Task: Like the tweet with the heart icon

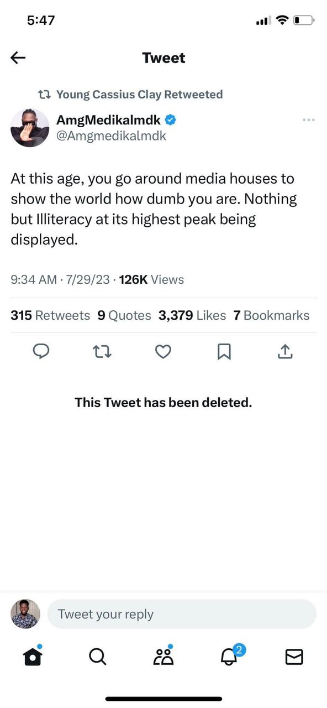Action: (x=163, y=351)
